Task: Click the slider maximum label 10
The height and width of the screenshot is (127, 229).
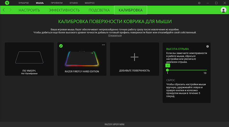Action: click(205, 73)
